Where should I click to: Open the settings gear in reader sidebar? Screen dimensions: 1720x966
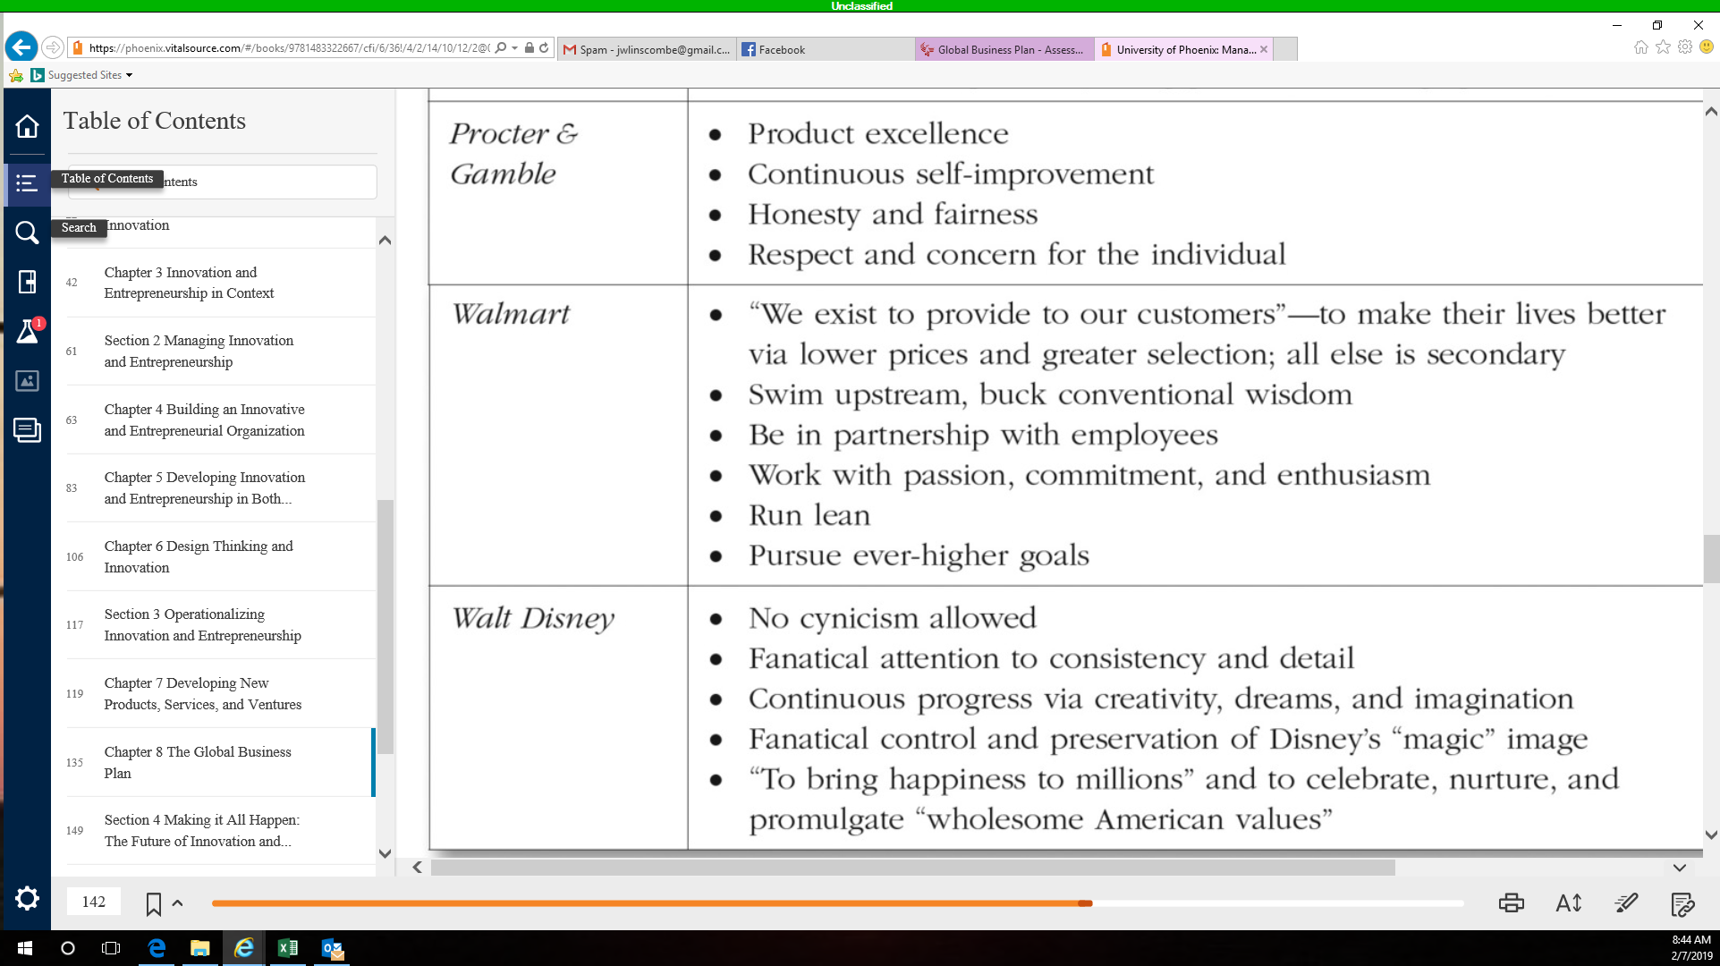27,898
